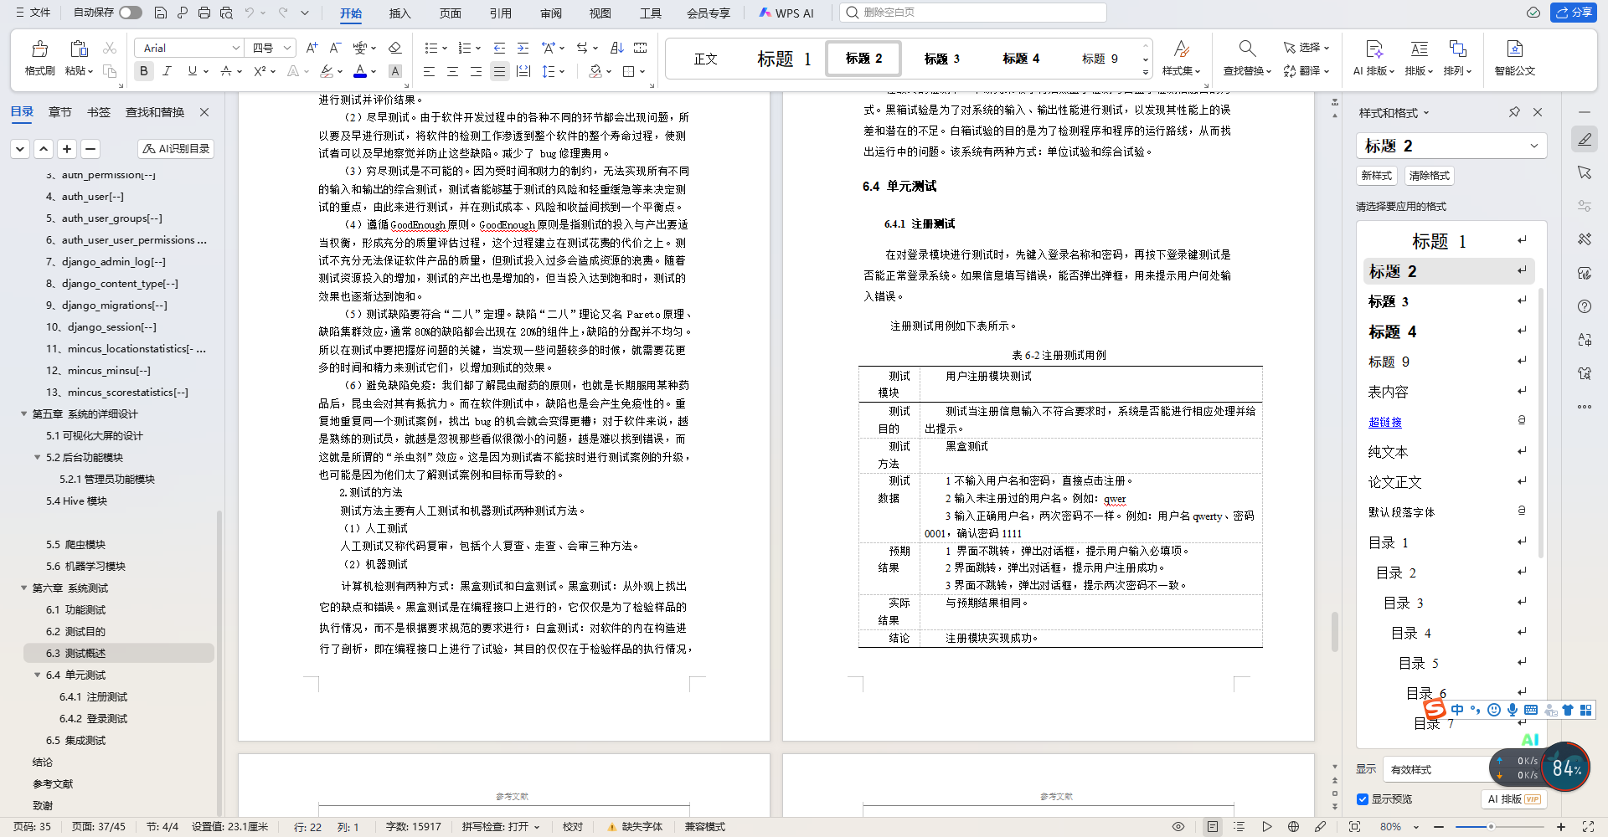1608x837 pixels.
Task: Toggle Italic formatting
Action: [167, 71]
